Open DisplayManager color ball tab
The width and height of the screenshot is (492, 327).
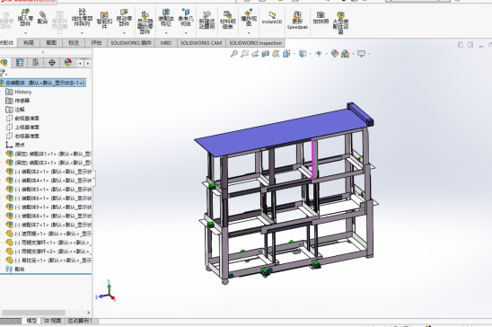coord(68,63)
